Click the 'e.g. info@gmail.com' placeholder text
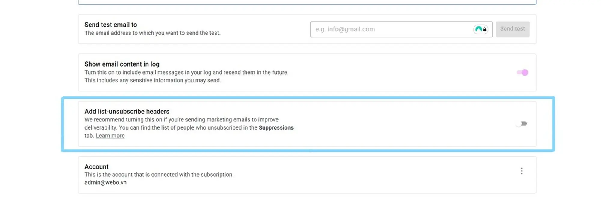 (345, 29)
